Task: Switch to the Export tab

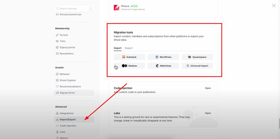Action: 128,48
